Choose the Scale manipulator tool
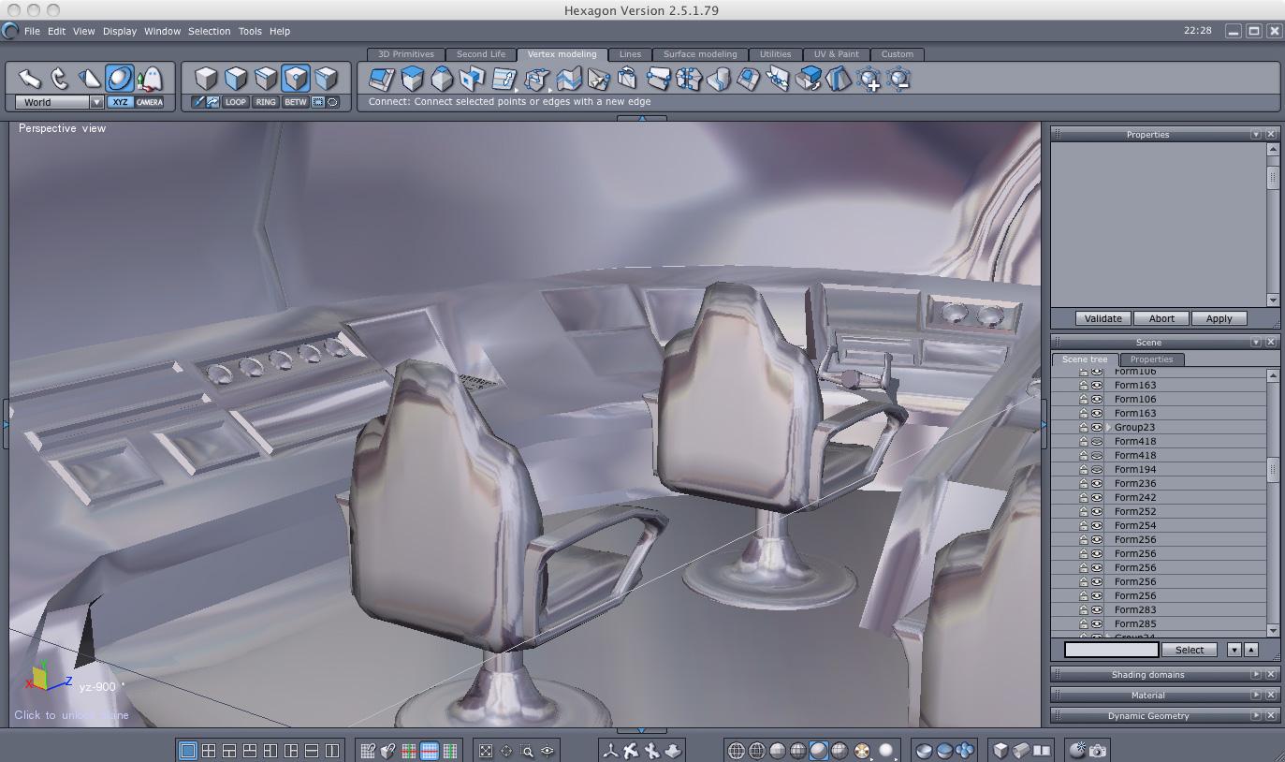The image size is (1285, 762). (x=89, y=79)
